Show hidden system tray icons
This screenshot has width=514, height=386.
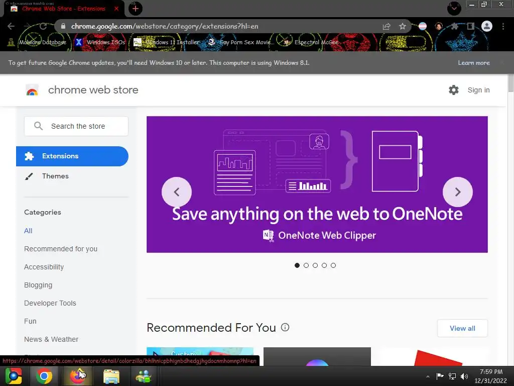(x=428, y=376)
